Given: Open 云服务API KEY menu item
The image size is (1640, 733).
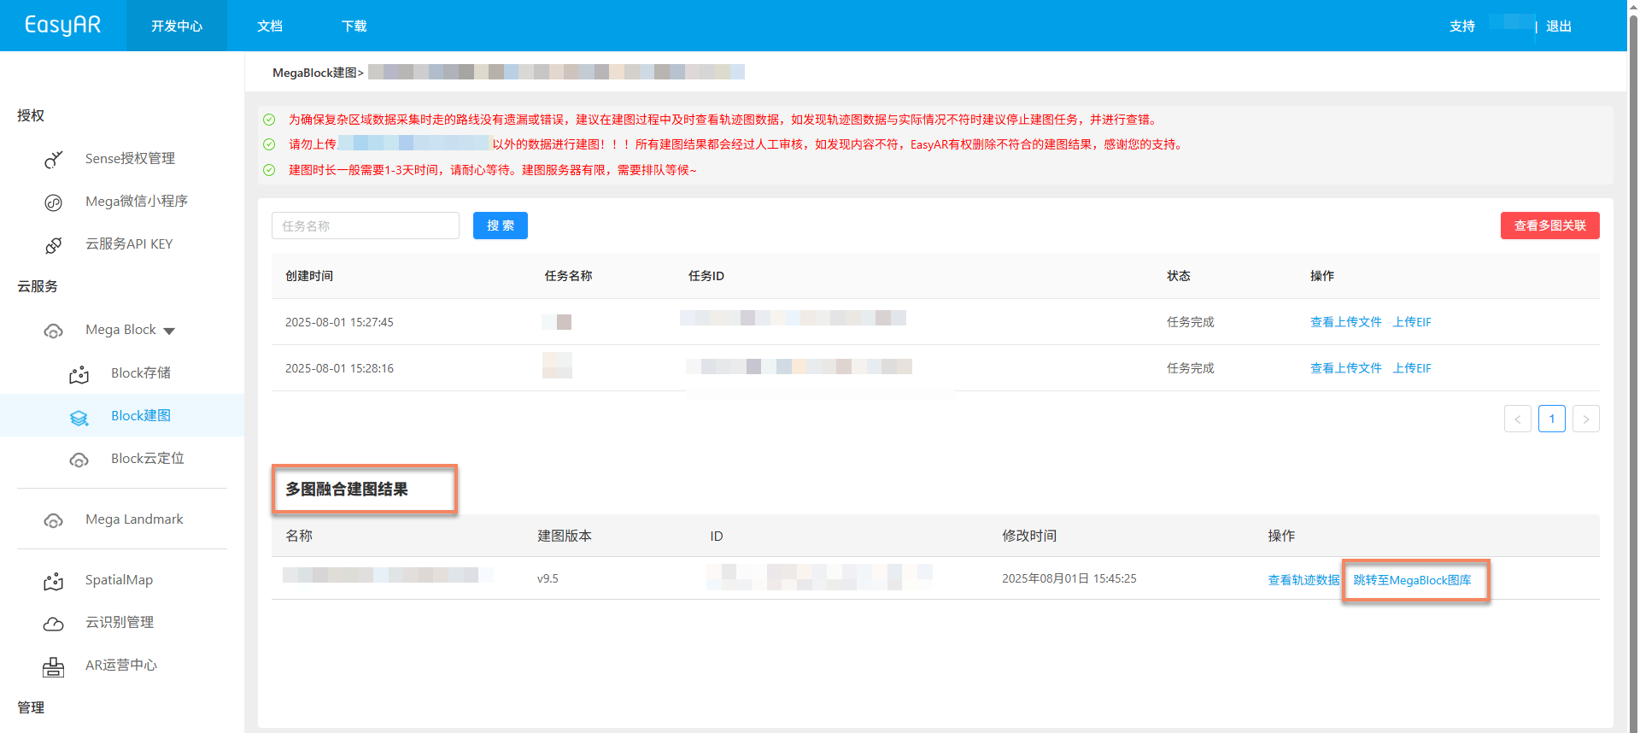Looking at the screenshot, I should pos(129,244).
